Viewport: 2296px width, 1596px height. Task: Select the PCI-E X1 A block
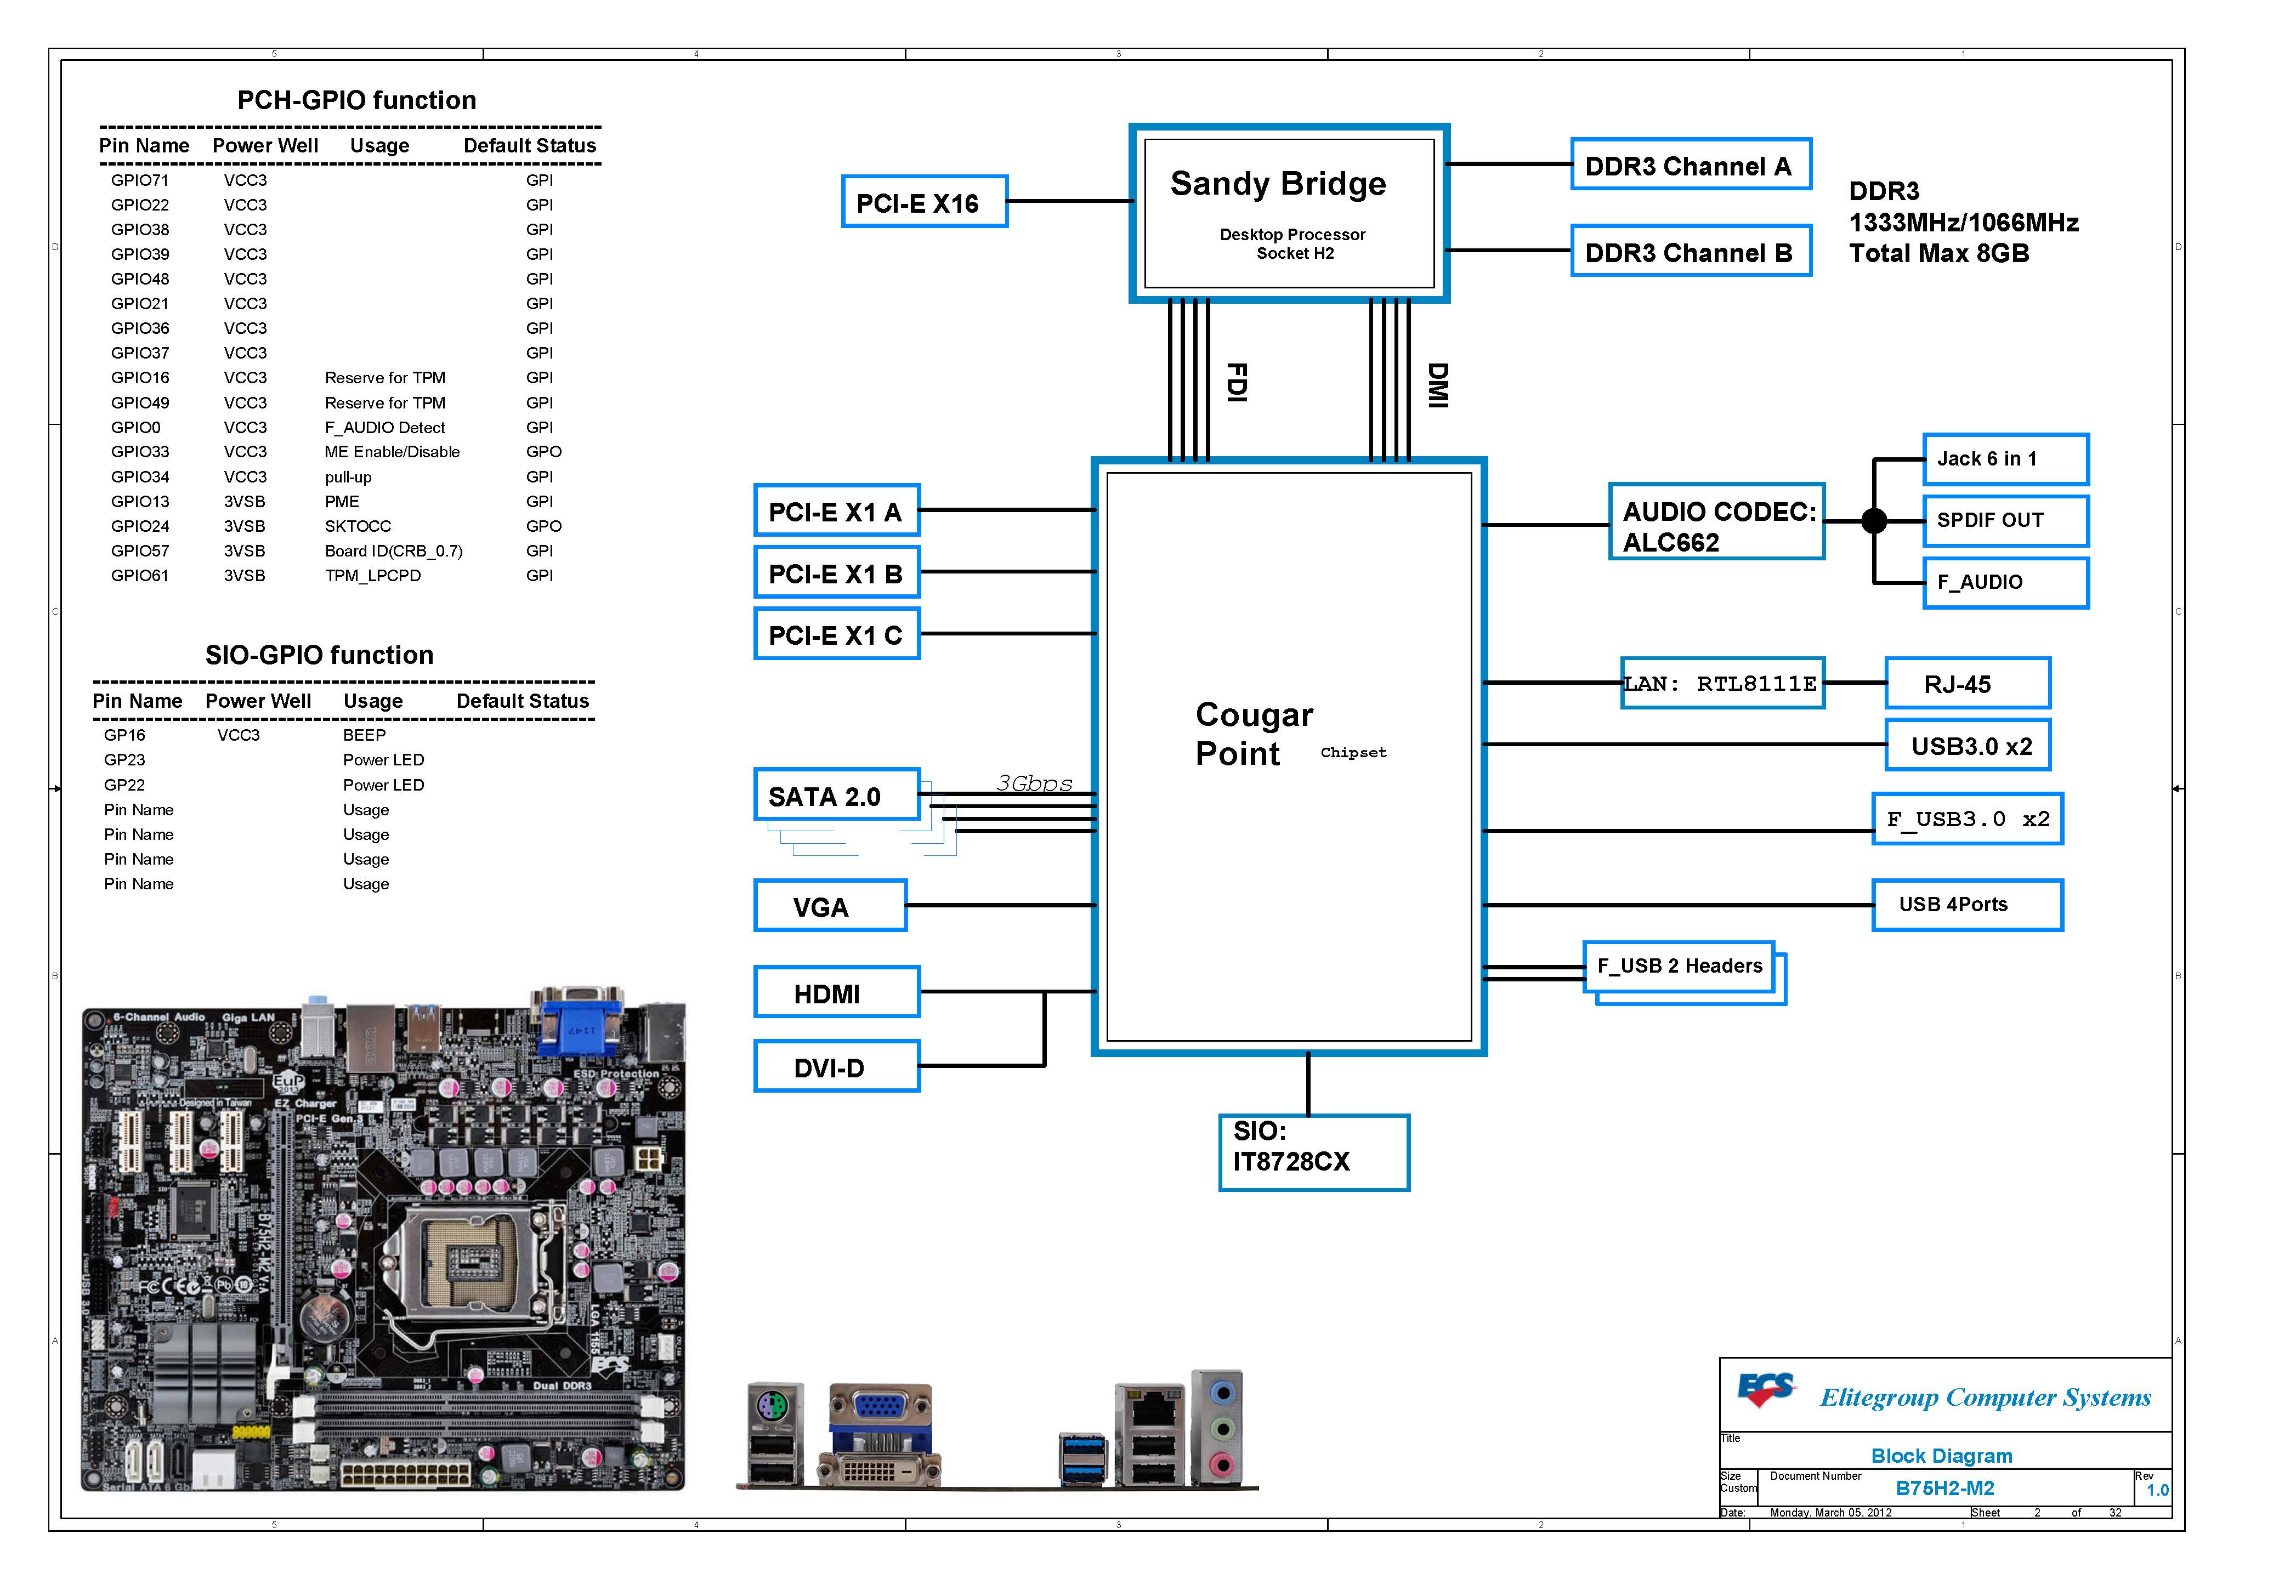tap(837, 511)
